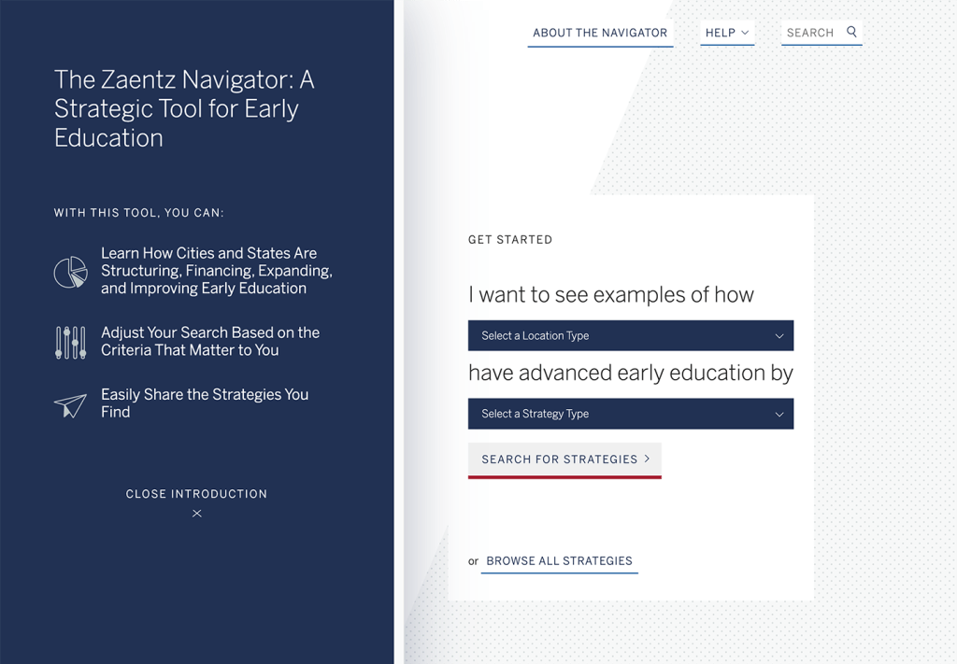Click the arrow on Search for Strategies

click(x=647, y=459)
